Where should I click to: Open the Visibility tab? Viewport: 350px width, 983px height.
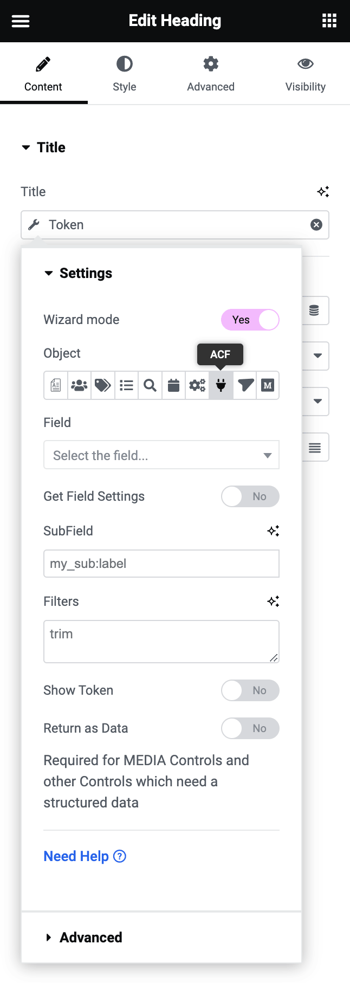point(305,74)
